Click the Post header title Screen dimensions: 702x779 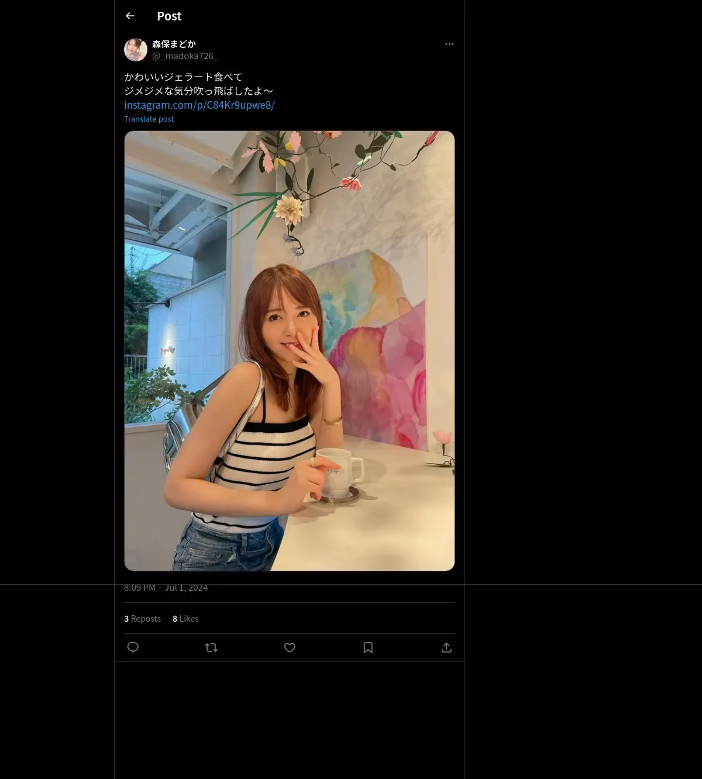coord(169,16)
